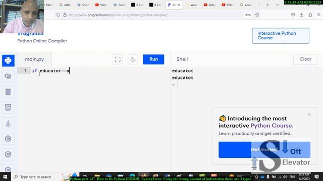323x181 pixels.
Task: Open the Java compiler icon
Action: (x=8, y=123)
